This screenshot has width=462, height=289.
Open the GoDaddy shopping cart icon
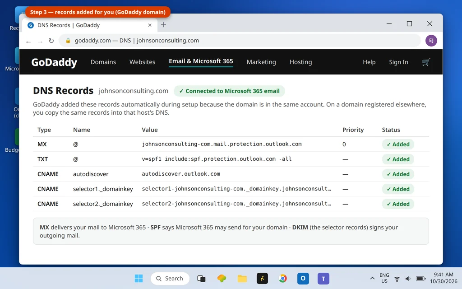[426, 62]
